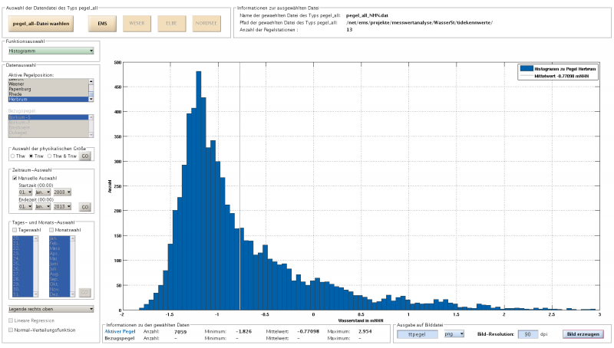Enable the Monatswahl checkbox
This screenshot has width=614, height=348.
pyautogui.click(x=52, y=229)
